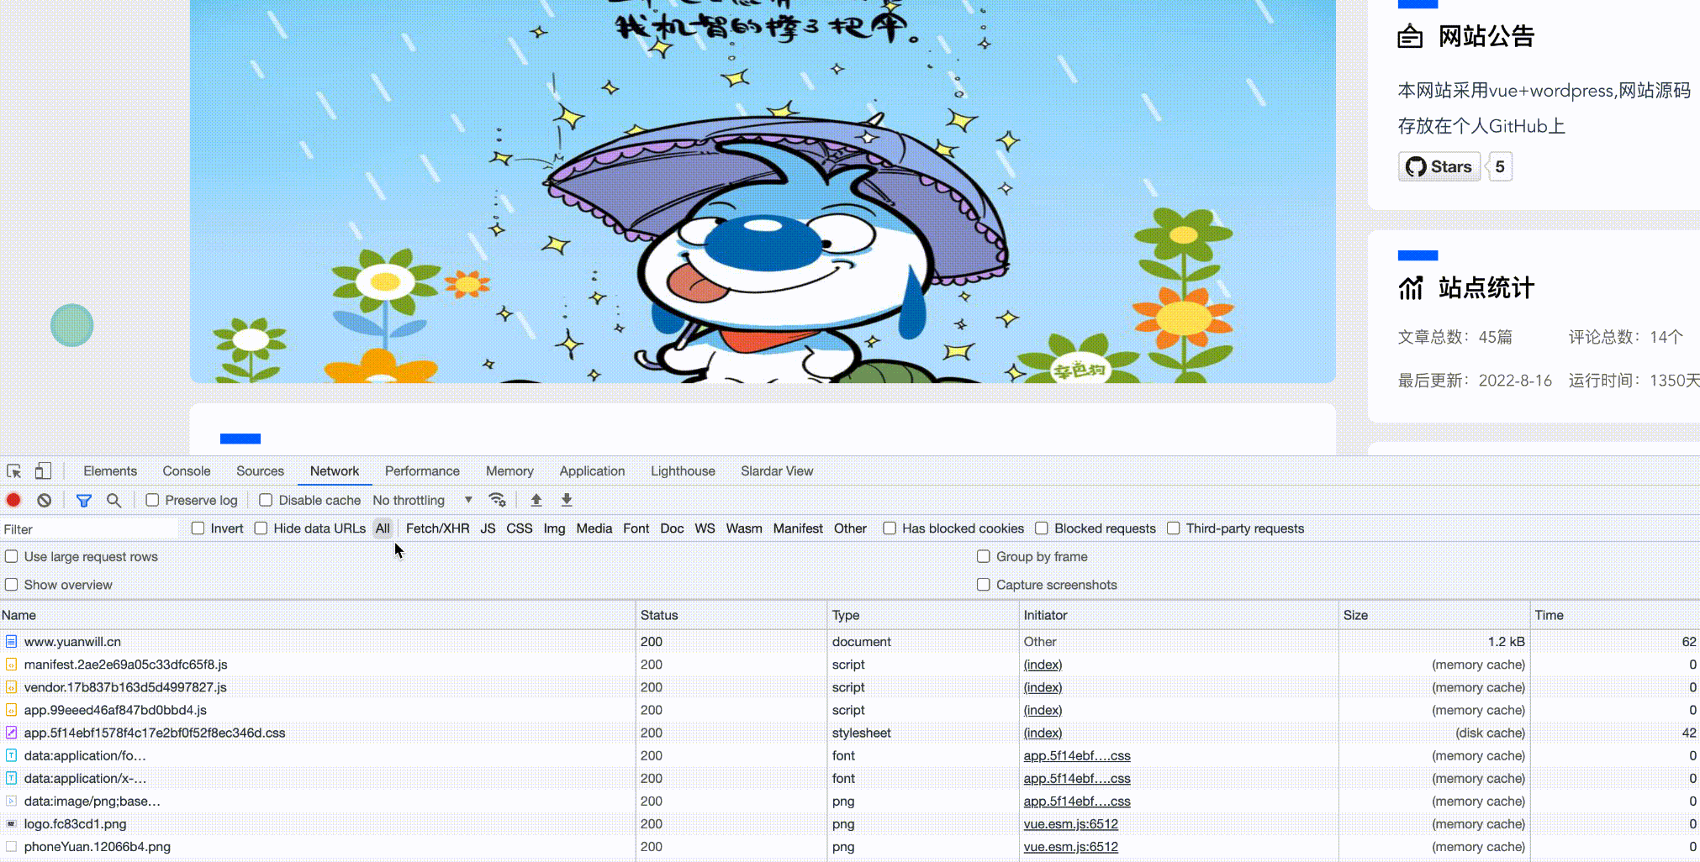1700x862 pixels.
Task: Select phoneYuan.12066b4.png request
Action: pos(850,847)
